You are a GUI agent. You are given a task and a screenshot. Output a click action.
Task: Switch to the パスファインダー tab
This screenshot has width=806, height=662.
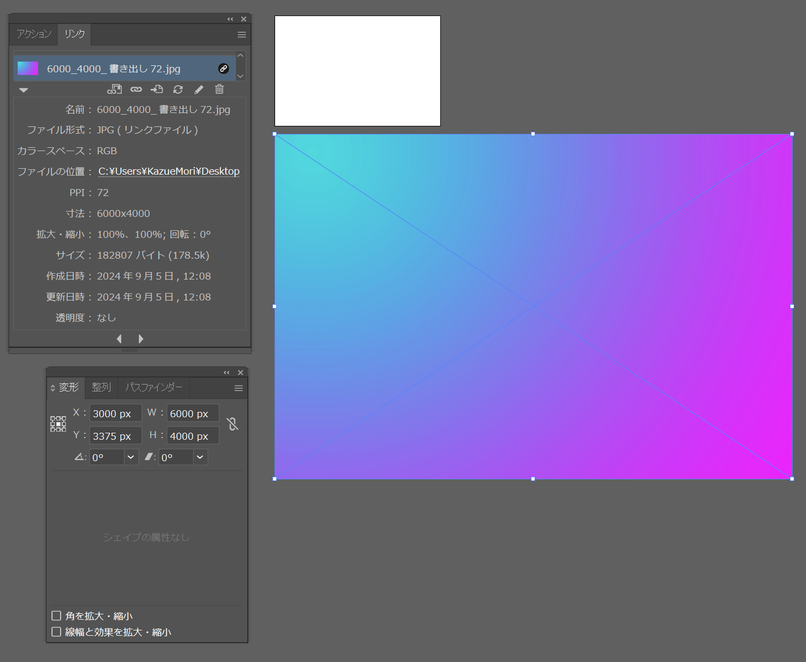[154, 387]
